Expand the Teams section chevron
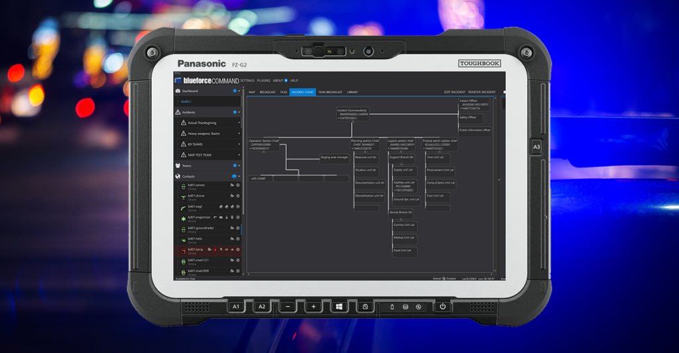 [x=239, y=166]
